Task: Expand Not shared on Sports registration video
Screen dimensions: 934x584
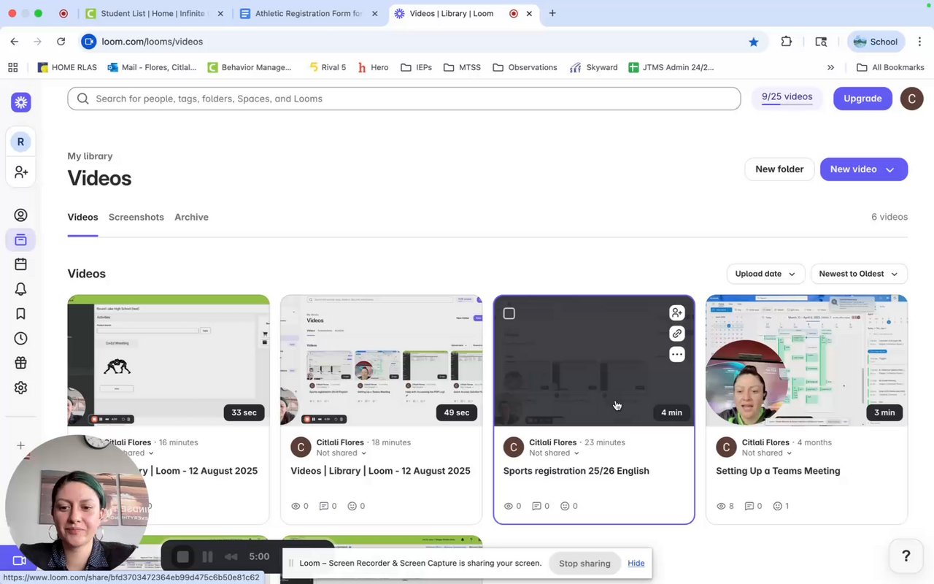Action: pyautogui.click(x=554, y=453)
